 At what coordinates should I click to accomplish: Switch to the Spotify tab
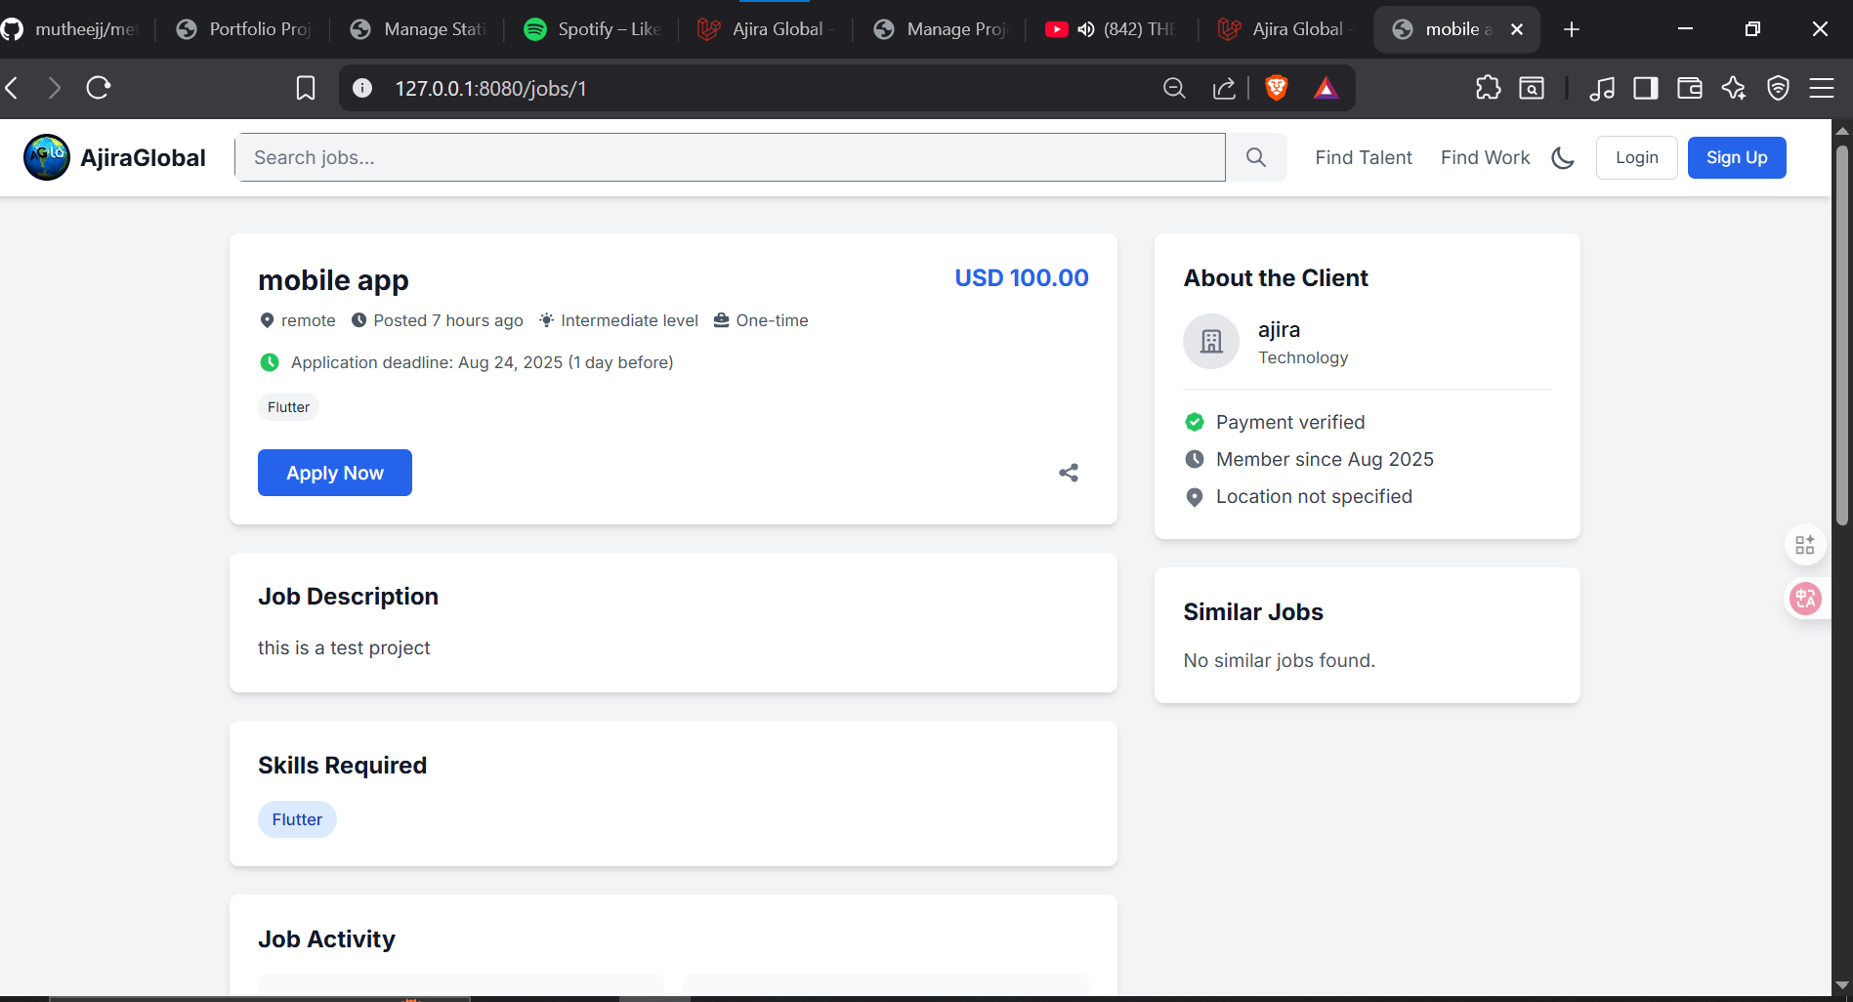point(592,29)
